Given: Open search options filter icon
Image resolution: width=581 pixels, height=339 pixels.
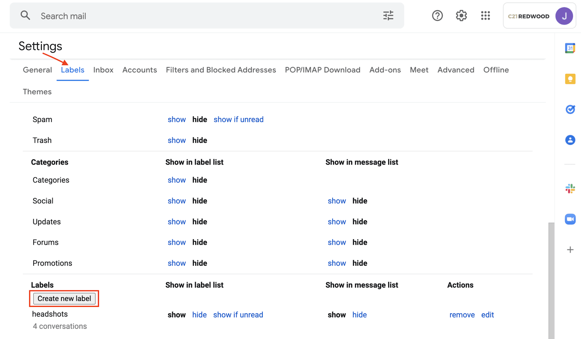Looking at the screenshot, I should tap(388, 16).
